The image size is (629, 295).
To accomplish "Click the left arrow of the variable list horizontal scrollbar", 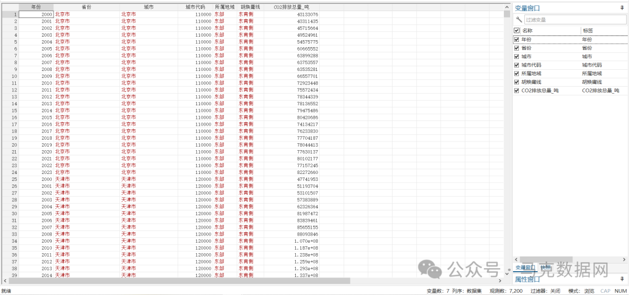I will [516, 260].
